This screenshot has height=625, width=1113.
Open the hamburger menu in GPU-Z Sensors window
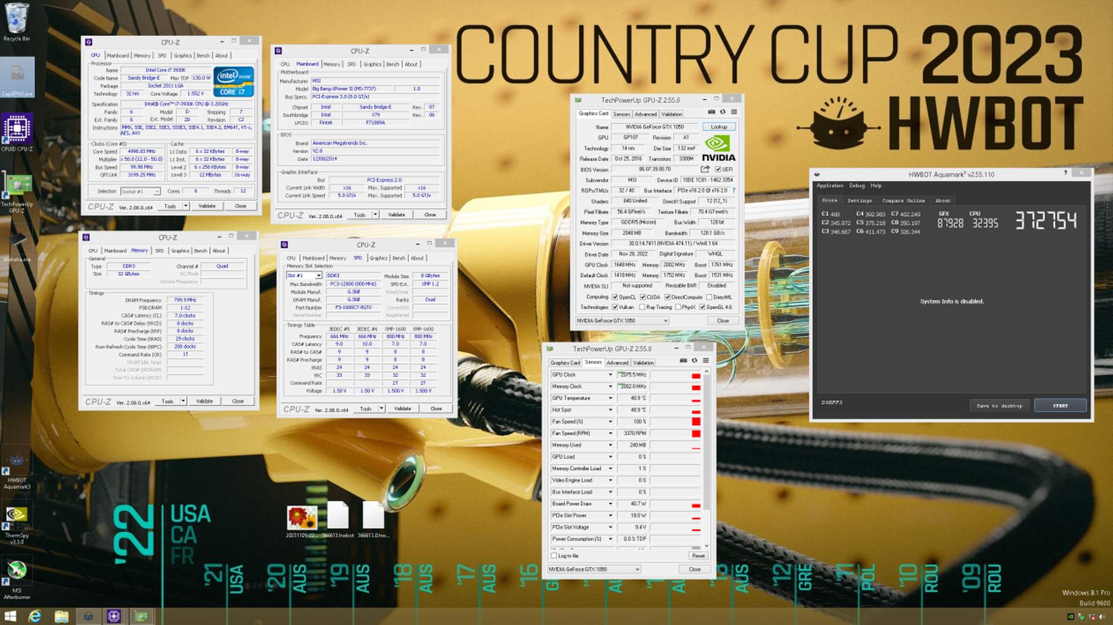(705, 361)
